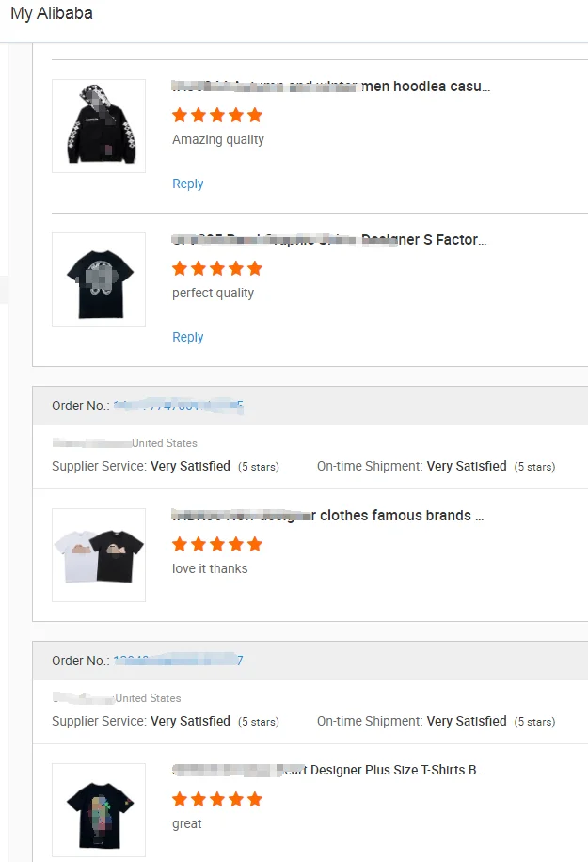
Task: Click Reply under the "perfect quality" review
Action: (x=187, y=337)
